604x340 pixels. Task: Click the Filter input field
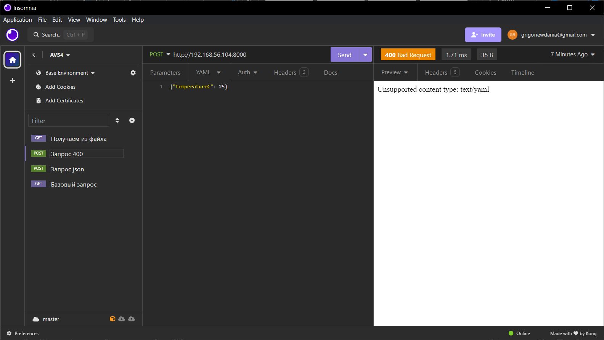pyautogui.click(x=69, y=121)
